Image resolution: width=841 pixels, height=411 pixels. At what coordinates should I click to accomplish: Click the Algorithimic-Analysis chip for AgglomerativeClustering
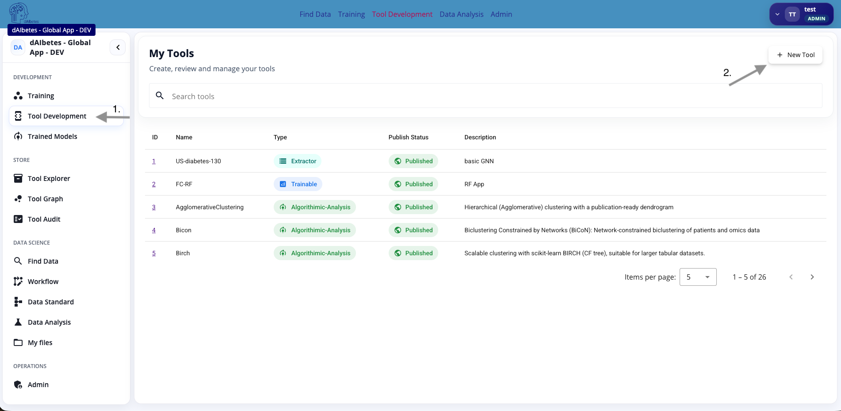point(315,207)
